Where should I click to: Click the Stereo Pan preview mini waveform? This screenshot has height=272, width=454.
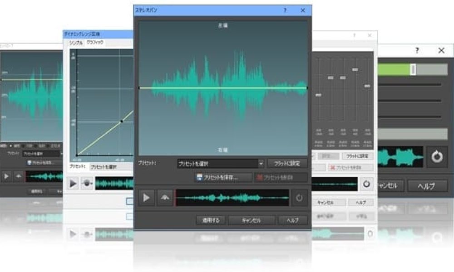(x=232, y=198)
